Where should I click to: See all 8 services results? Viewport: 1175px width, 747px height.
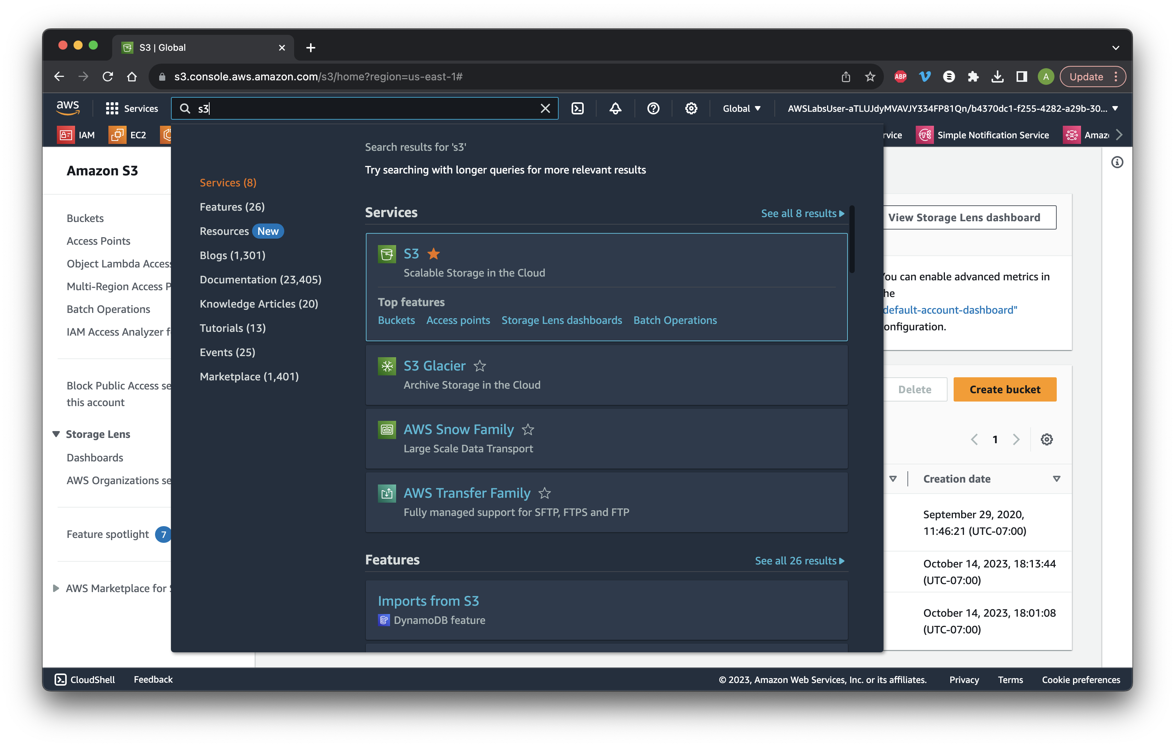pos(802,213)
